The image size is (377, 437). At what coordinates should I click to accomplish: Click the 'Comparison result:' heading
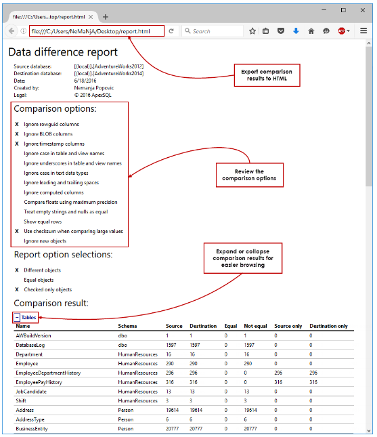click(51, 304)
